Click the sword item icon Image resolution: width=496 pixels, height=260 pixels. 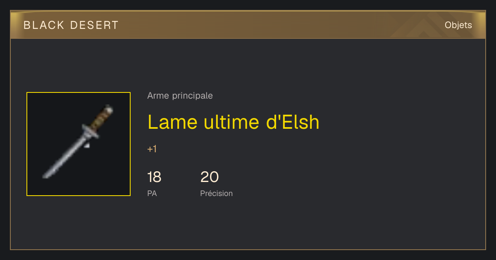tap(78, 142)
